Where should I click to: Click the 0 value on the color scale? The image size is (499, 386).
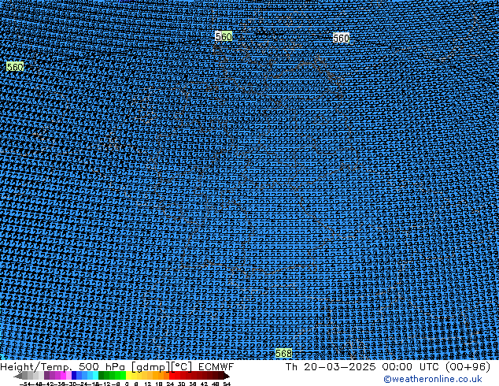[x=127, y=384]
